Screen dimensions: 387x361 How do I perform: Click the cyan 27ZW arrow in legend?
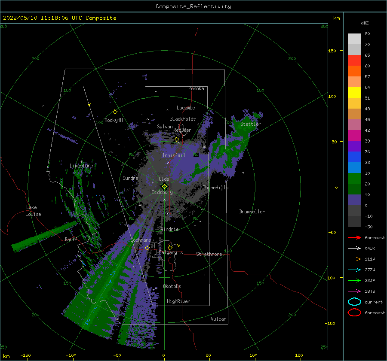(354, 270)
